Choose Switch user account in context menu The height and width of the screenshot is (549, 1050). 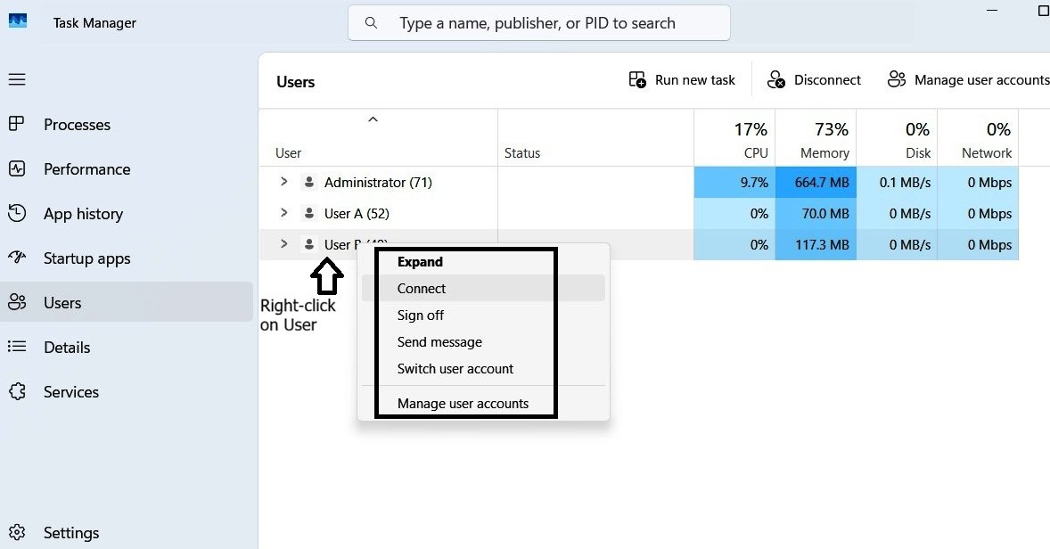(x=483, y=369)
